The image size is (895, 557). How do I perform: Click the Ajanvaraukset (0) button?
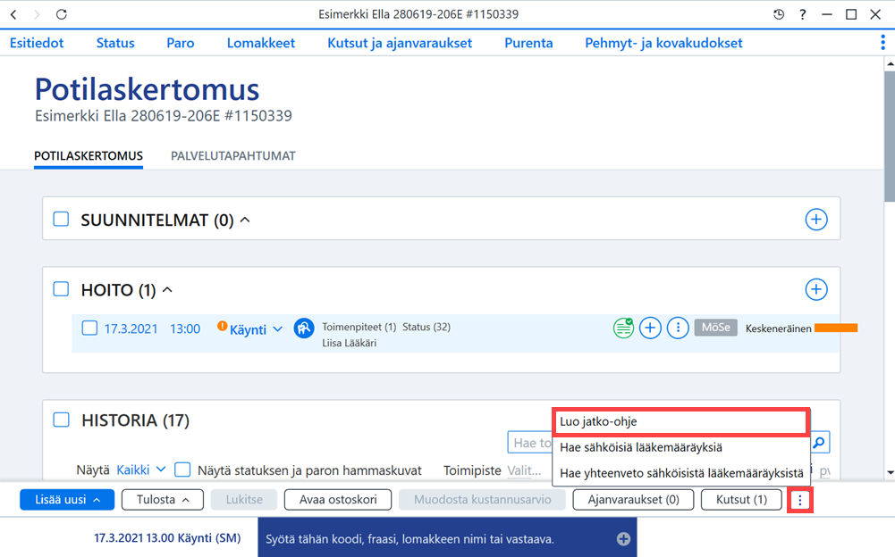point(634,499)
